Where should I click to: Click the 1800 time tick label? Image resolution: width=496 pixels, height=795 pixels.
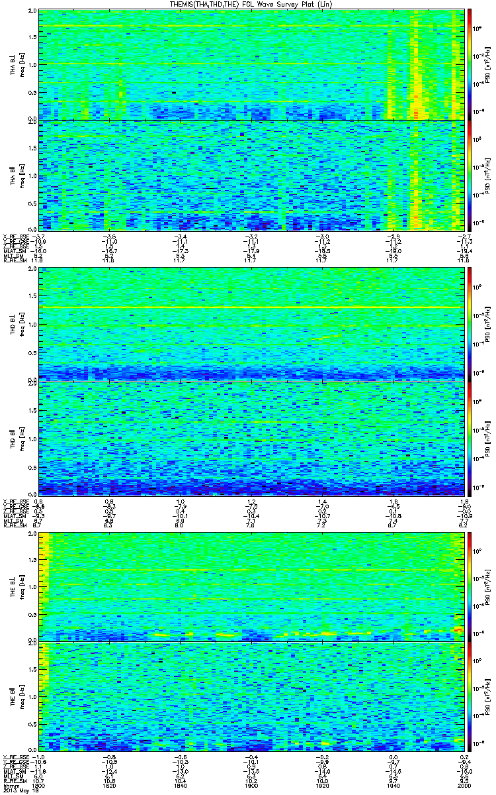point(38,786)
